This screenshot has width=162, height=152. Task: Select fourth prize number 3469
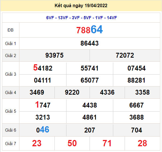click(37, 92)
